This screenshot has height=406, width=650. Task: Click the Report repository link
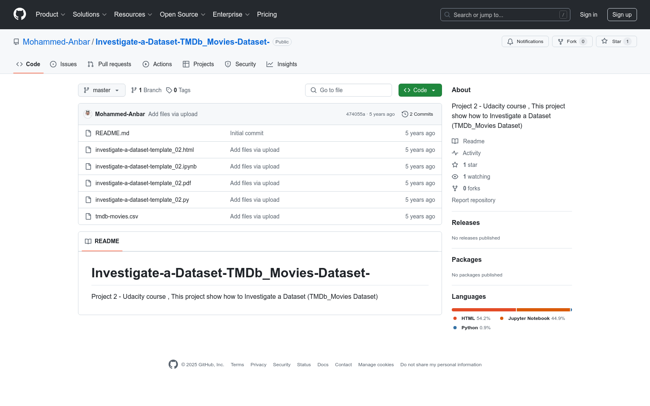click(473, 200)
